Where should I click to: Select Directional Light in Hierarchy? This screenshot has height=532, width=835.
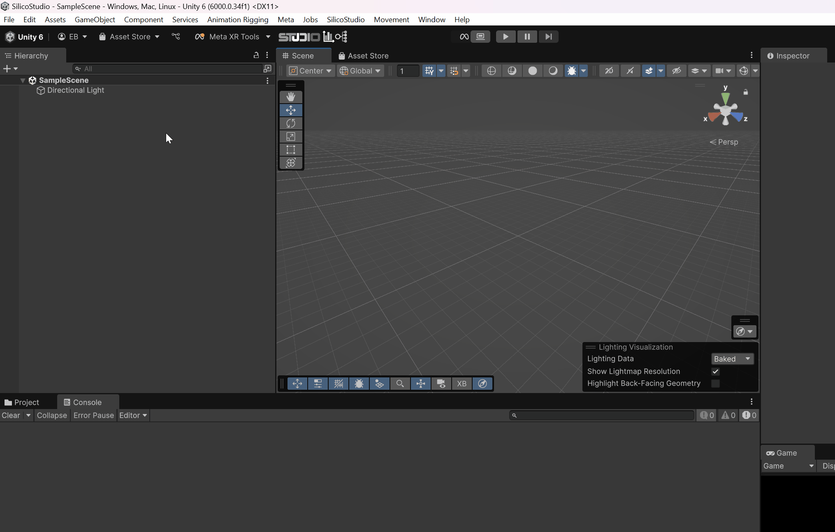click(75, 90)
